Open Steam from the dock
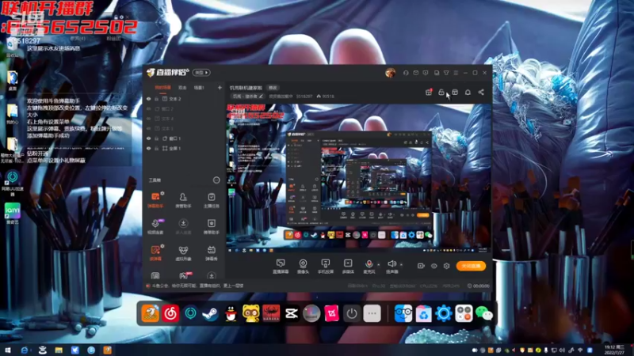The height and width of the screenshot is (356, 634). [x=210, y=313]
